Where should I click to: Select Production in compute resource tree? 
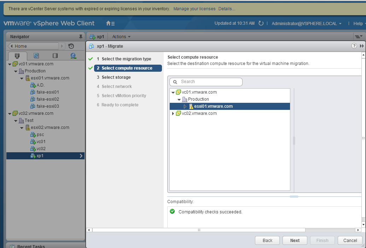pos(198,99)
